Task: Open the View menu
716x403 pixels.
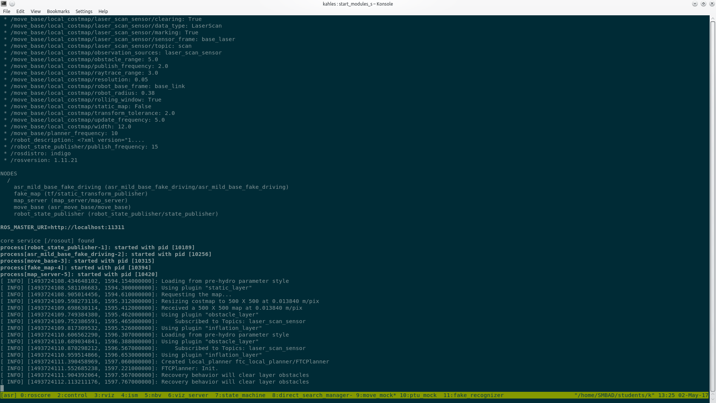Action: tap(35, 12)
